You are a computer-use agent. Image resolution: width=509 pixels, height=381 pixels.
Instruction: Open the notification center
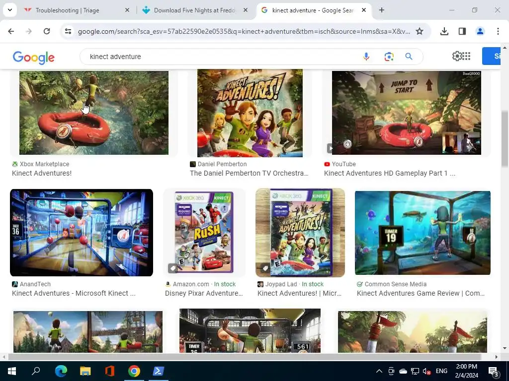pyautogui.click(x=494, y=371)
